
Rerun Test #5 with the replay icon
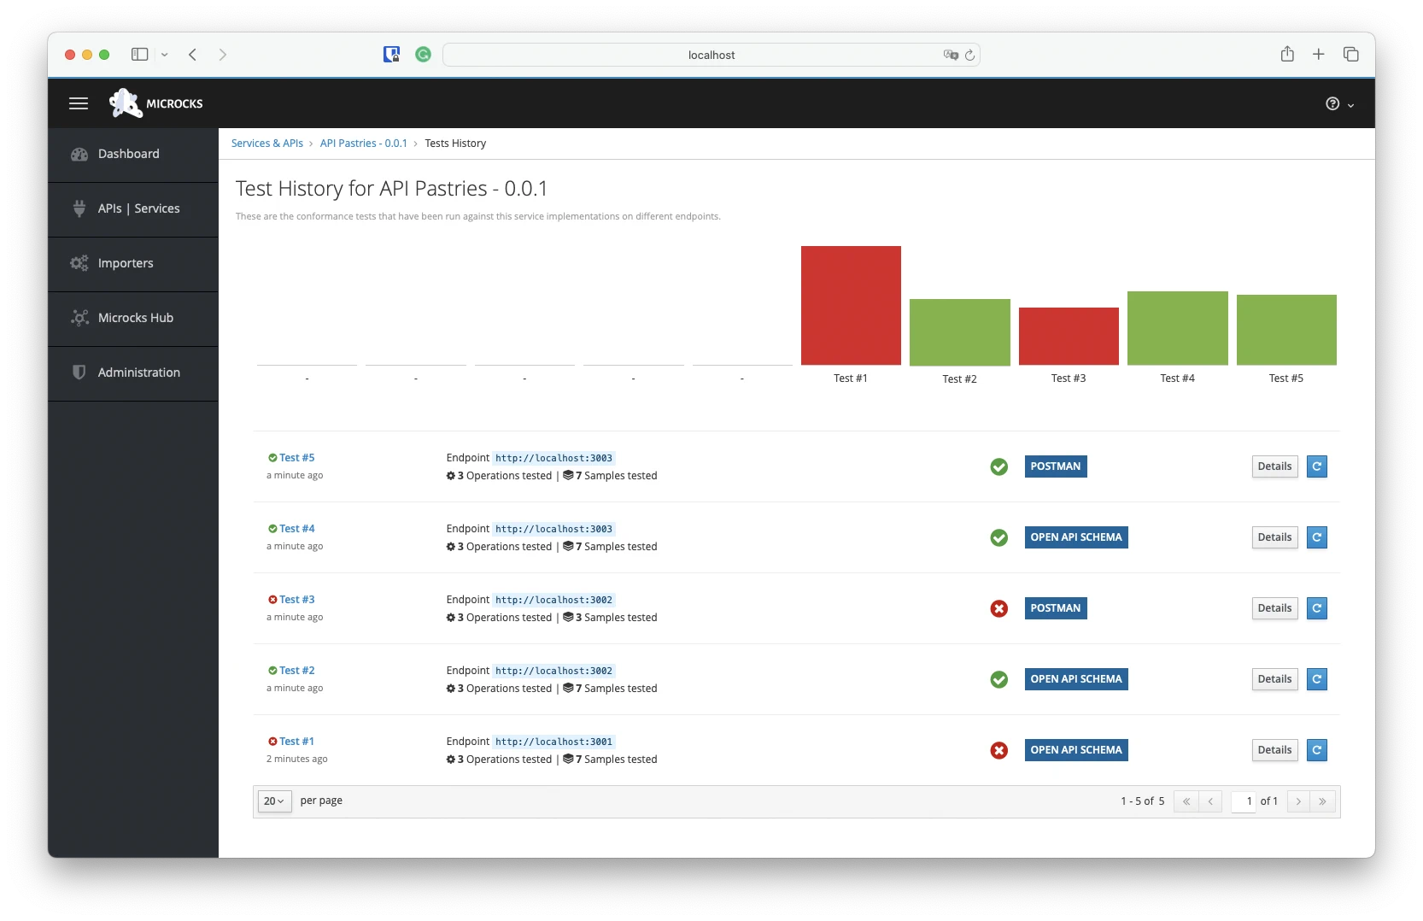pyautogui.click(x=1316, y=466)
